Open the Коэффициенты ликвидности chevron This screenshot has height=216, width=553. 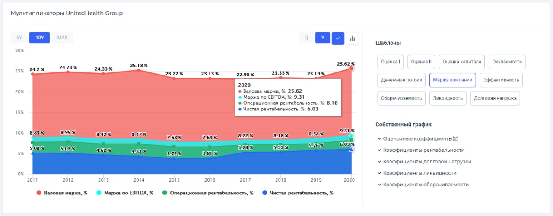tap(379, 173)
